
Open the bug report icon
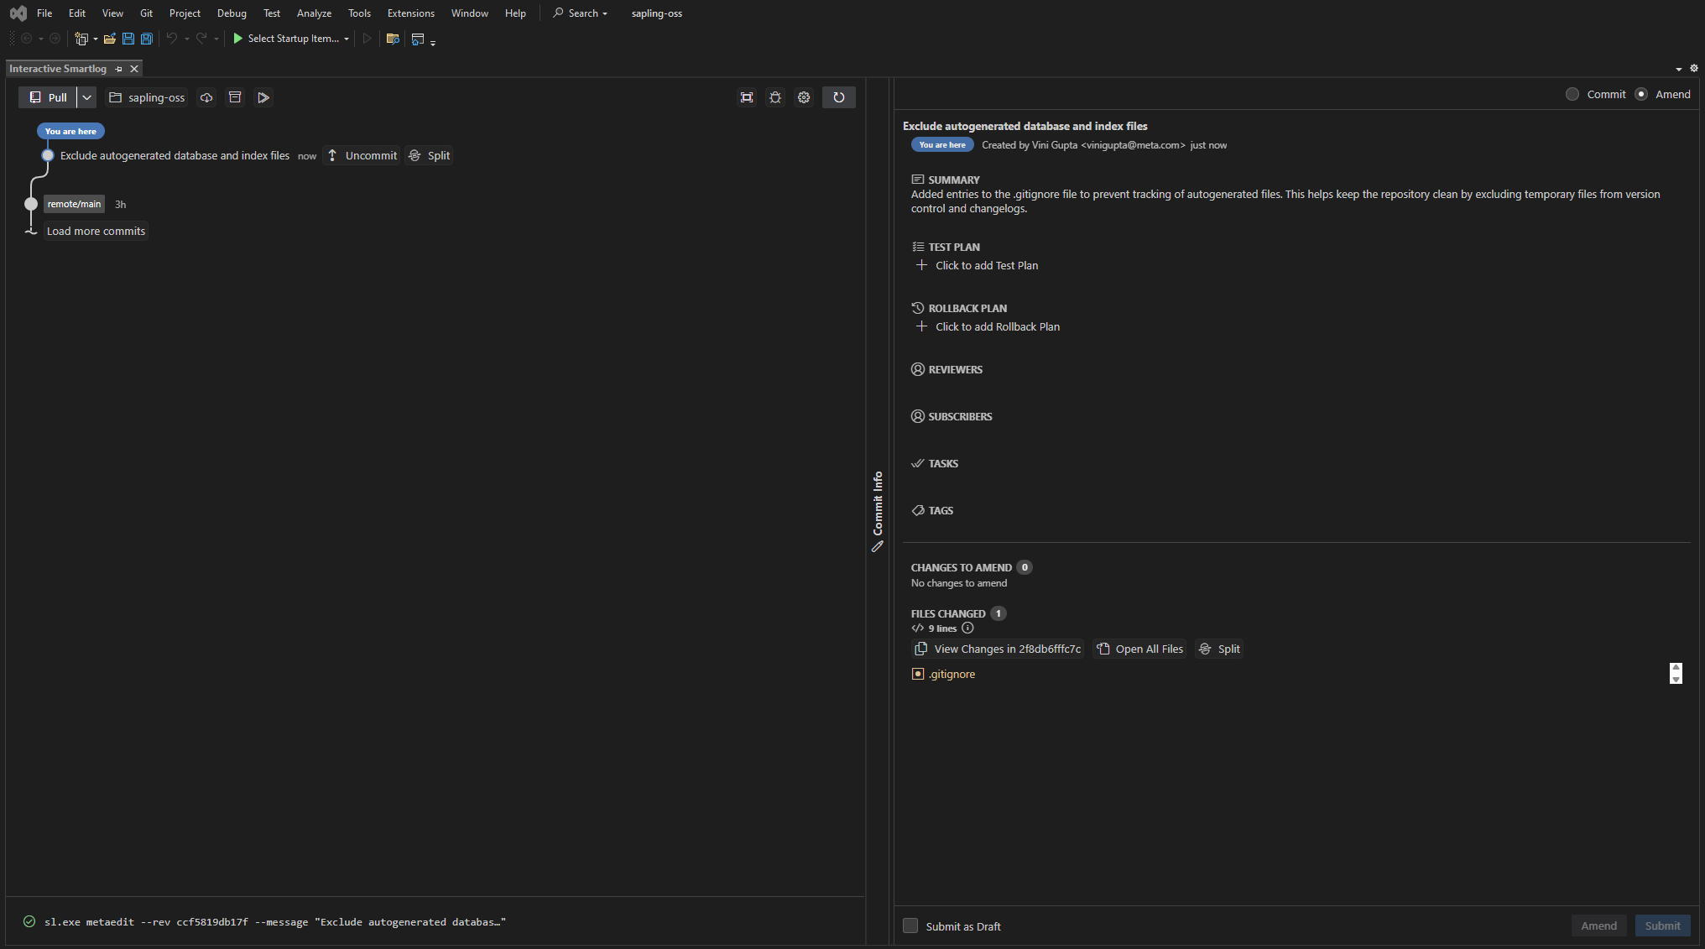(775, 97)
